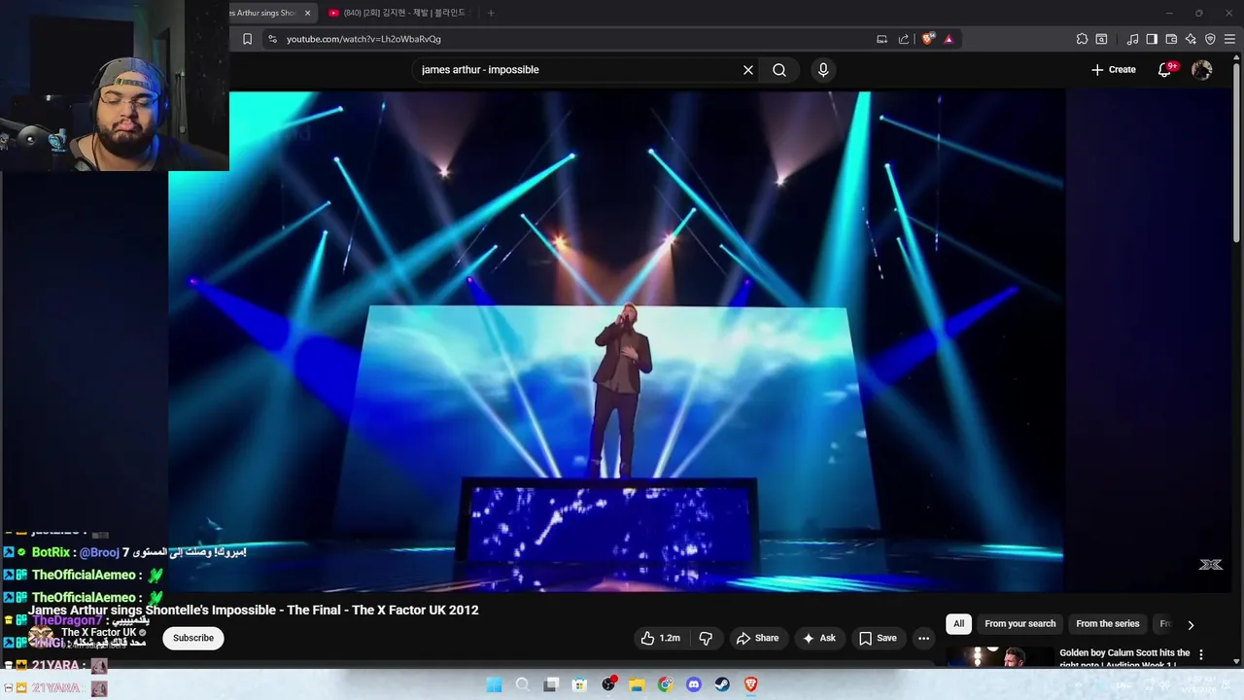Open a new browser tab
The width and height of the screenshot is (1244, 700).
(491, 13)
